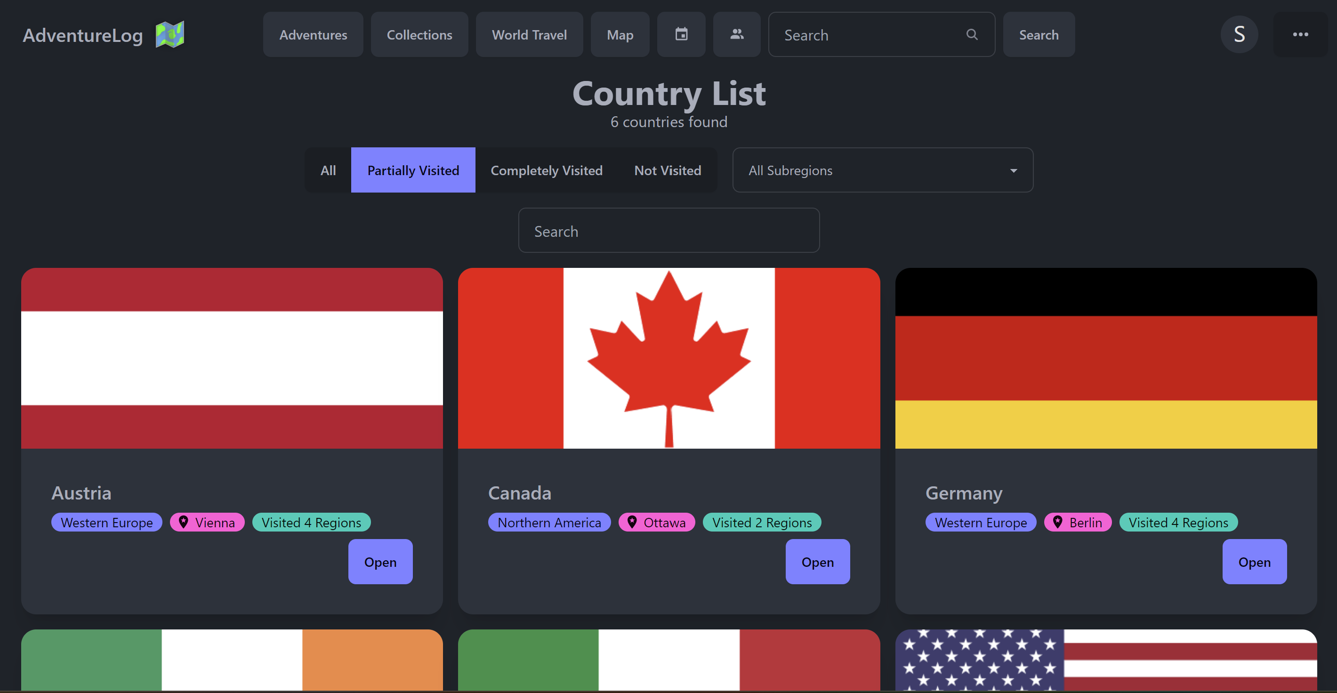Screen dimensions: 1337x693
Task: Click the Berlin location pin icon
Action: coord(1058,522)
